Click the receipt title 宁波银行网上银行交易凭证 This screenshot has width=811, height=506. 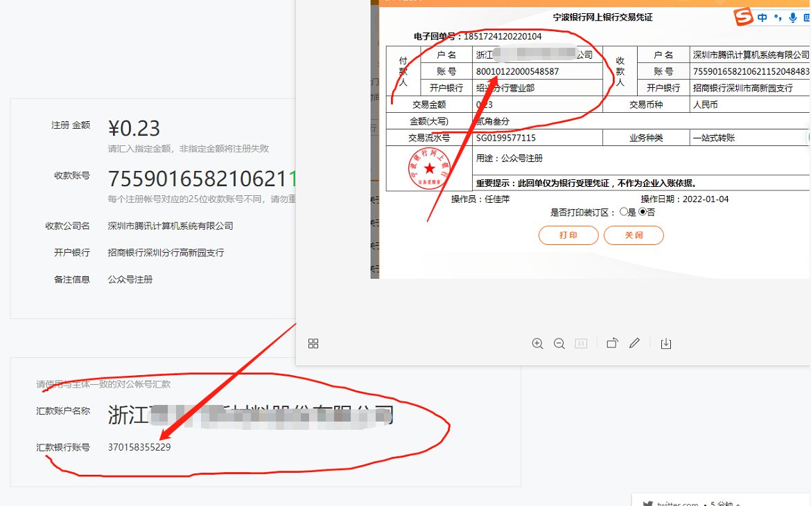click(x=602, y=17)
